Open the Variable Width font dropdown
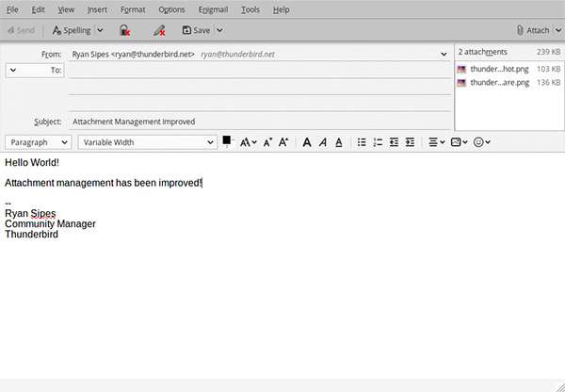 point(148,142)
